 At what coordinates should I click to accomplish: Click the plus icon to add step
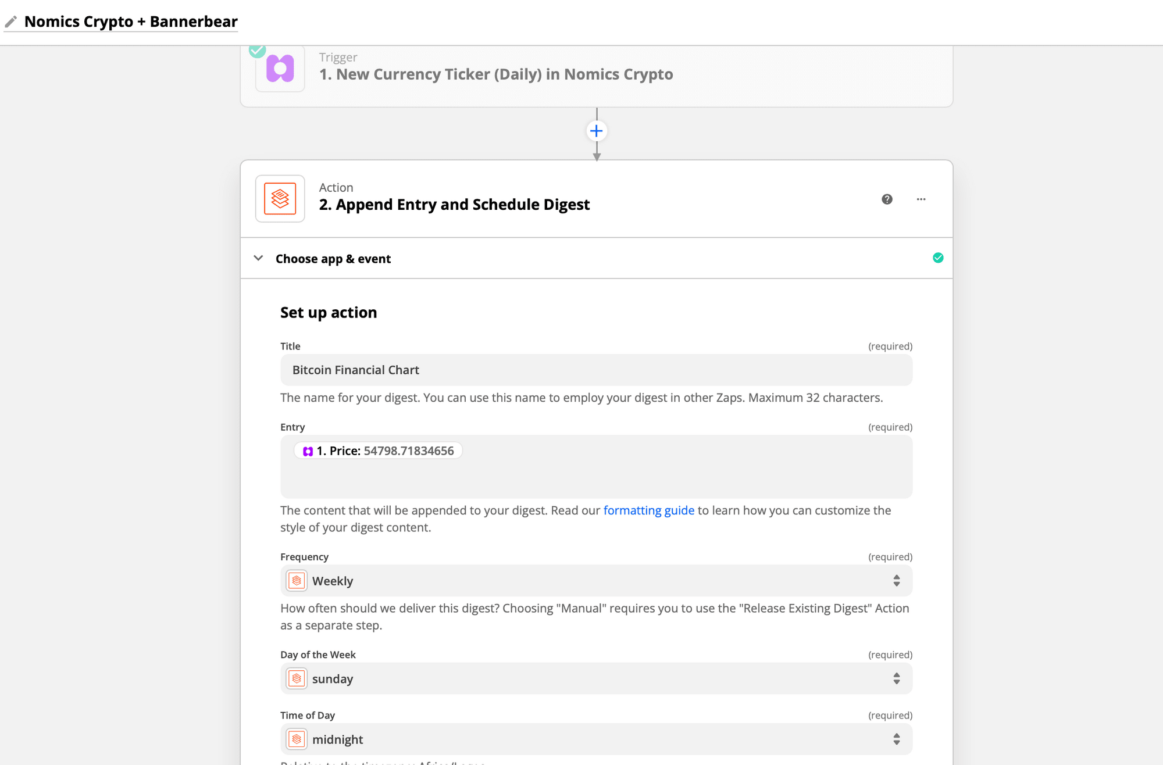tap(596, 131)
